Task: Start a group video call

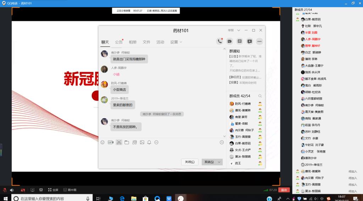Action: (230, 41)
